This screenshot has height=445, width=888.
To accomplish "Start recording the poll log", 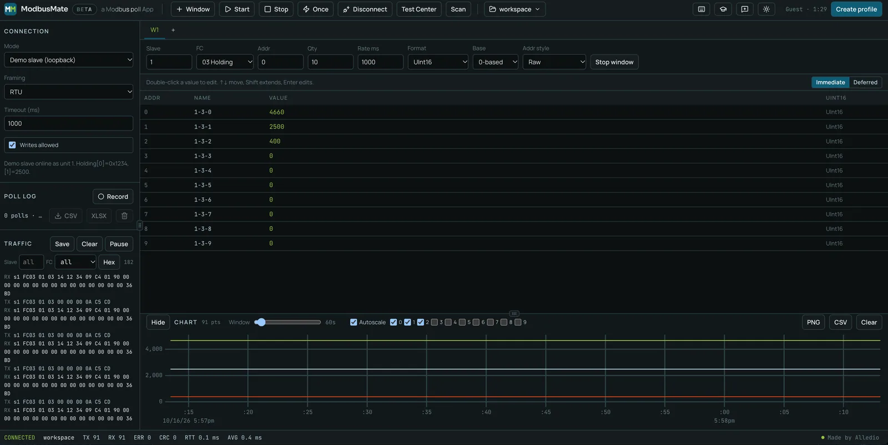I will coord(113,196).
